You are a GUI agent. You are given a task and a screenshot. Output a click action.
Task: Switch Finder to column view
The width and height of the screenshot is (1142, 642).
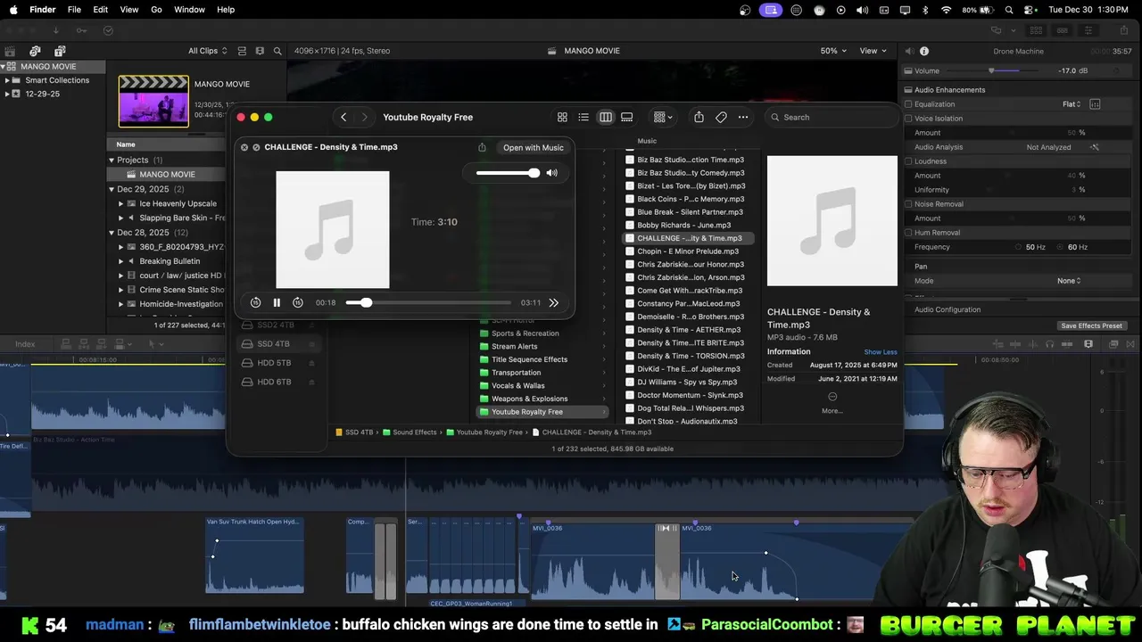point(606,117)
